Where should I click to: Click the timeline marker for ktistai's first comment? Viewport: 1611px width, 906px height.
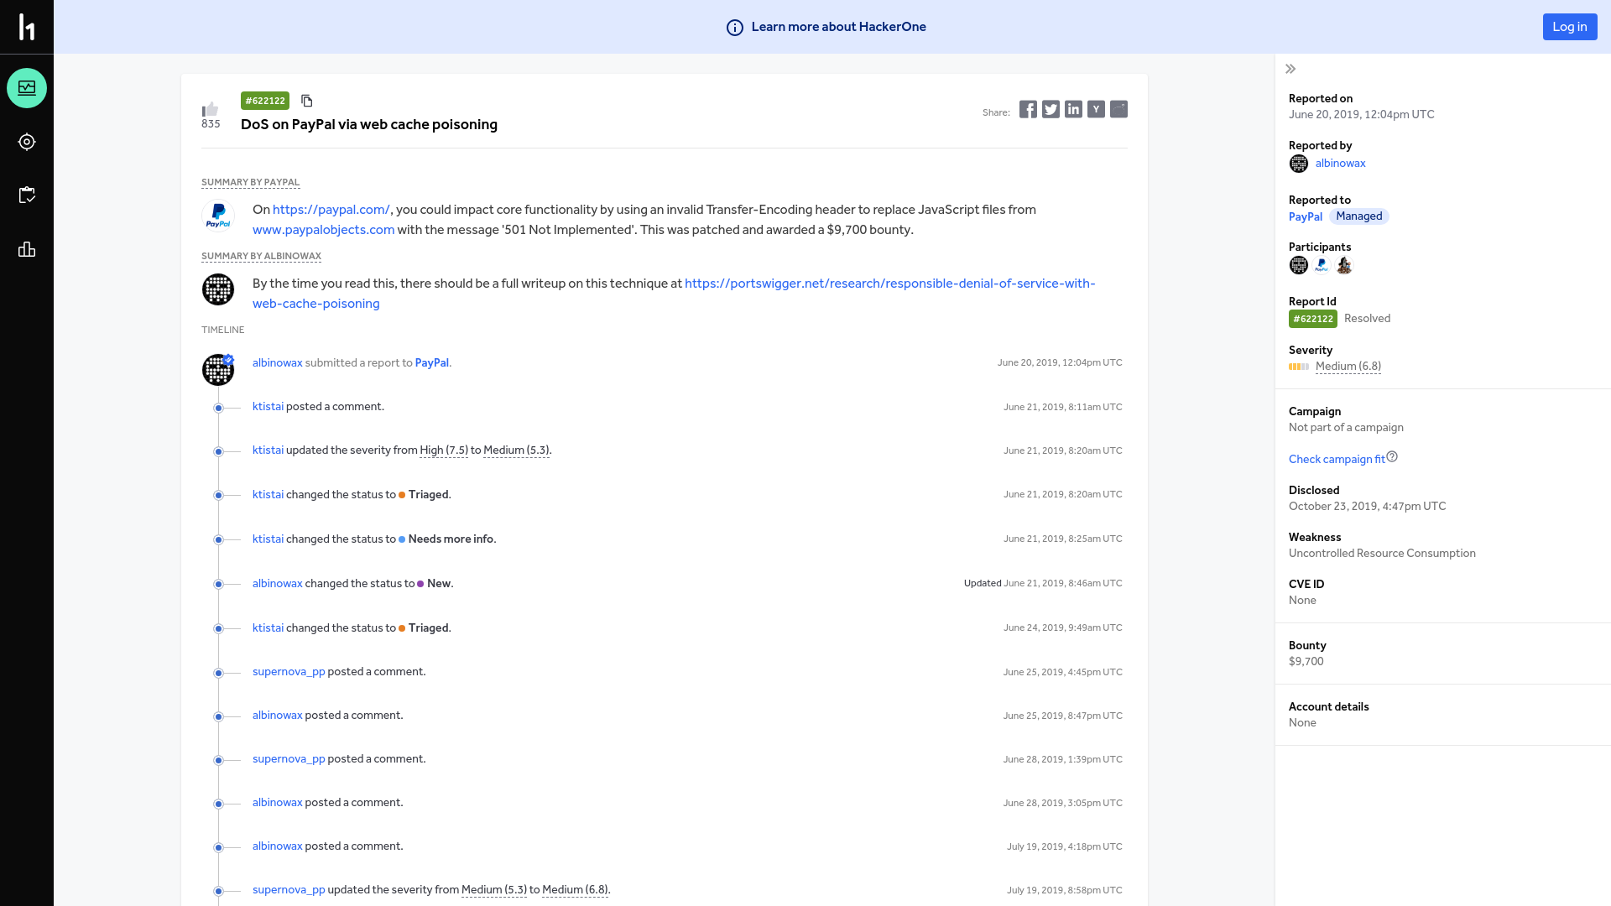[218, 408]
